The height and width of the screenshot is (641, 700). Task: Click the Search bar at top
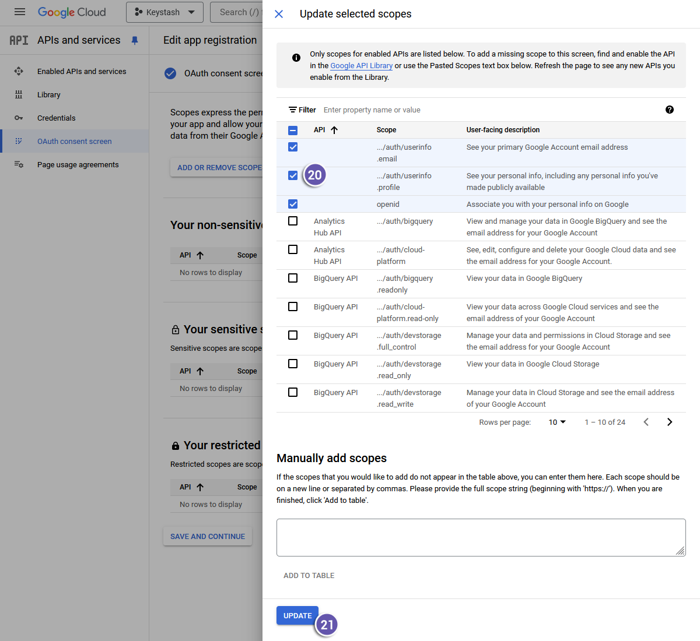[237, 12]
